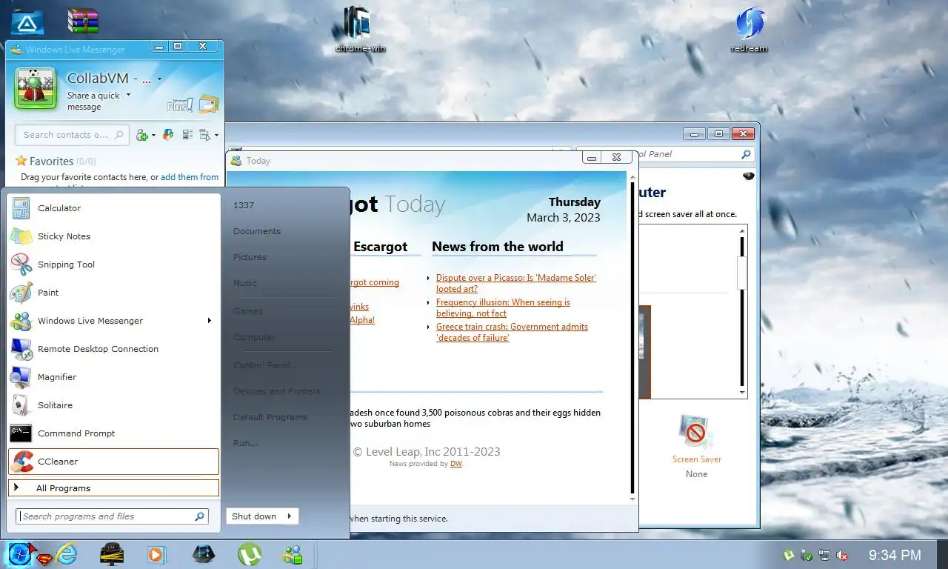Click the uTorrent system tray icon

click(789, 555)
